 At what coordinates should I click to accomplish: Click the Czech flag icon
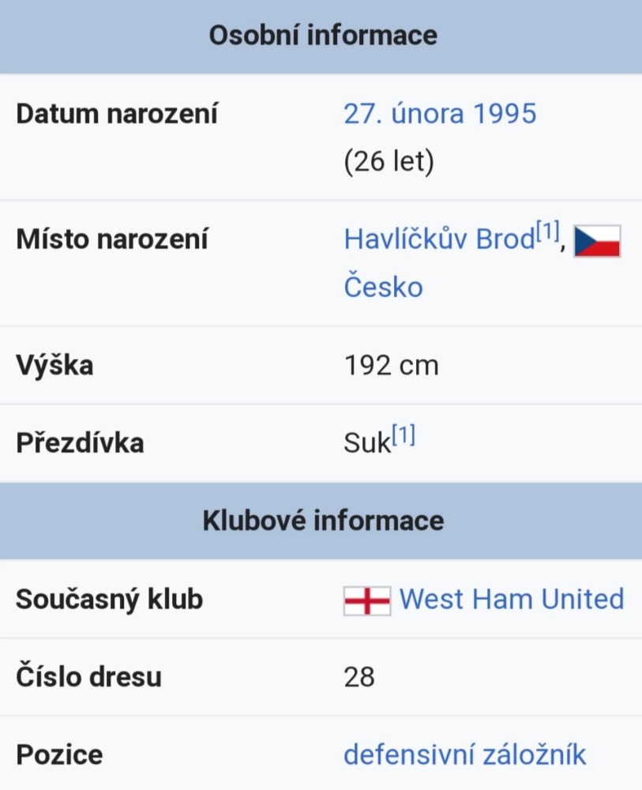click(x=597, y=241)
